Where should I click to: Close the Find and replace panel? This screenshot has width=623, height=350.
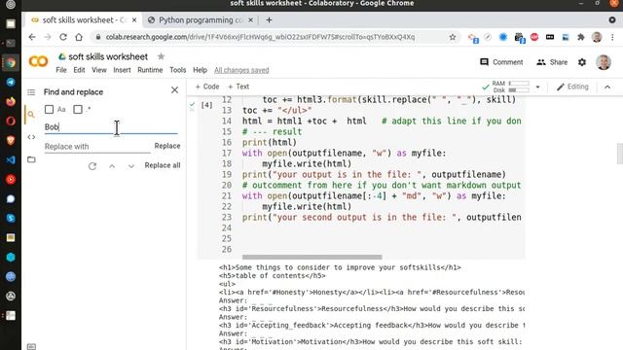(x=174, y=90)
